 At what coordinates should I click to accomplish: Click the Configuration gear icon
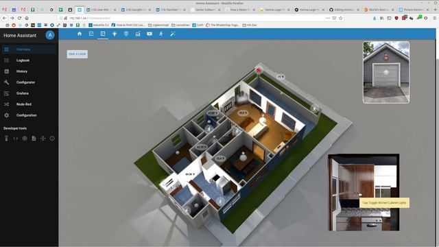tap(6, 115)
